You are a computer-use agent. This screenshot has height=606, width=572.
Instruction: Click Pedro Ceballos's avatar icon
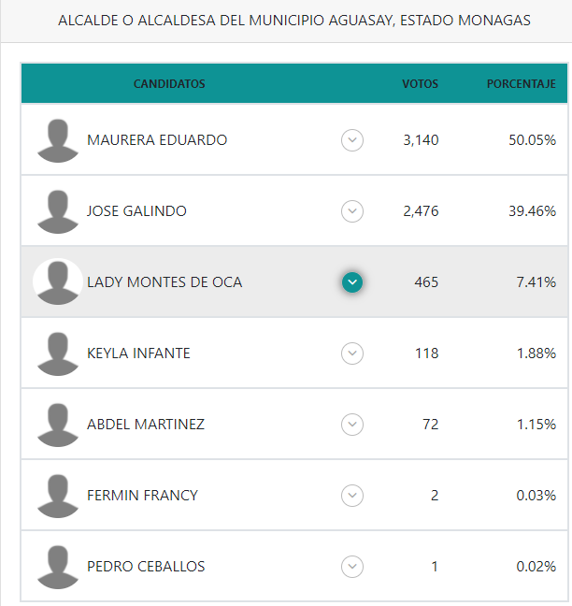coord(58,567)
